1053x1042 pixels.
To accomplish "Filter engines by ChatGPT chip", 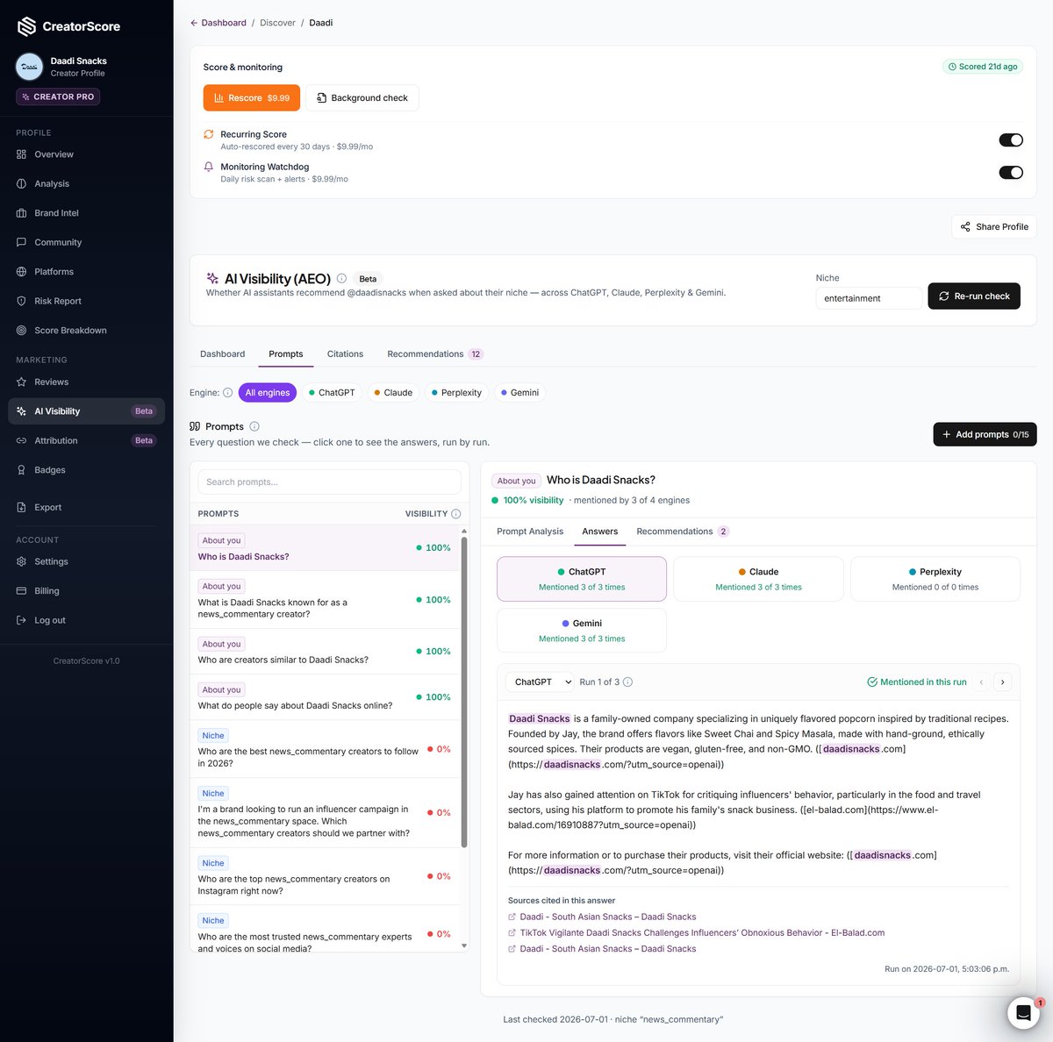I will pyautogui.click(x=332, y=393).
